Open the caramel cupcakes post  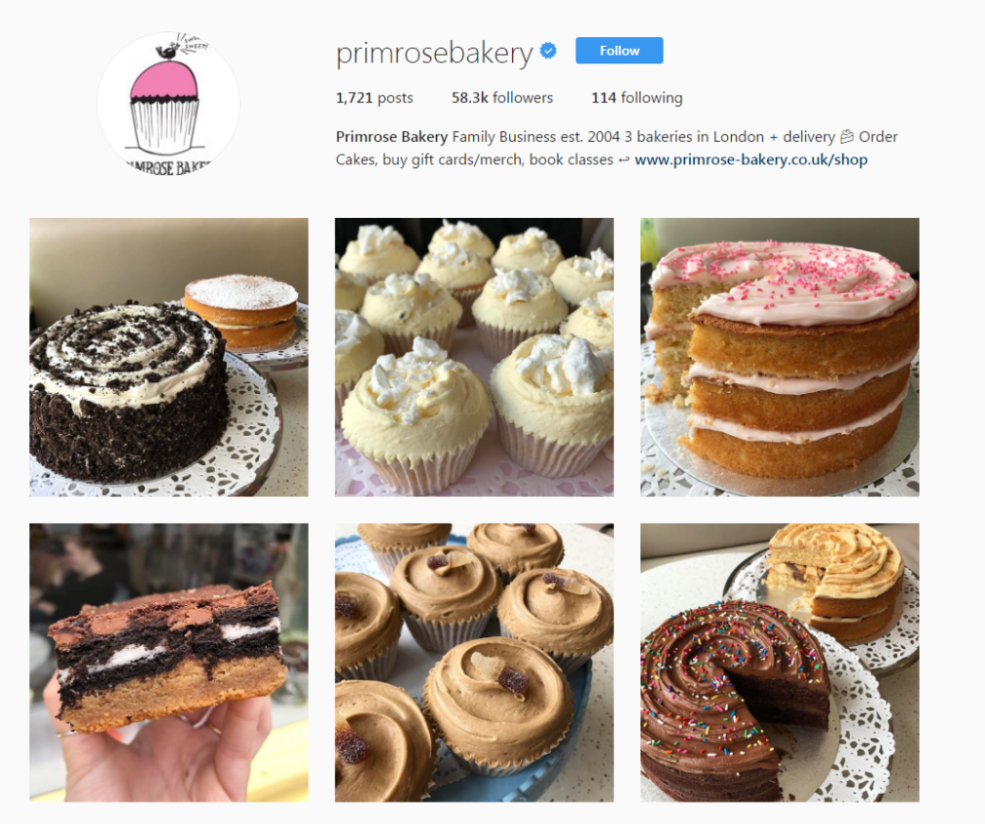click(474, 662)
